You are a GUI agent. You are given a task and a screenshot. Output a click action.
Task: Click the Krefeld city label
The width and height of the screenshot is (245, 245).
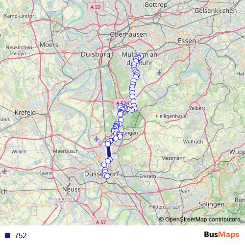25,112
